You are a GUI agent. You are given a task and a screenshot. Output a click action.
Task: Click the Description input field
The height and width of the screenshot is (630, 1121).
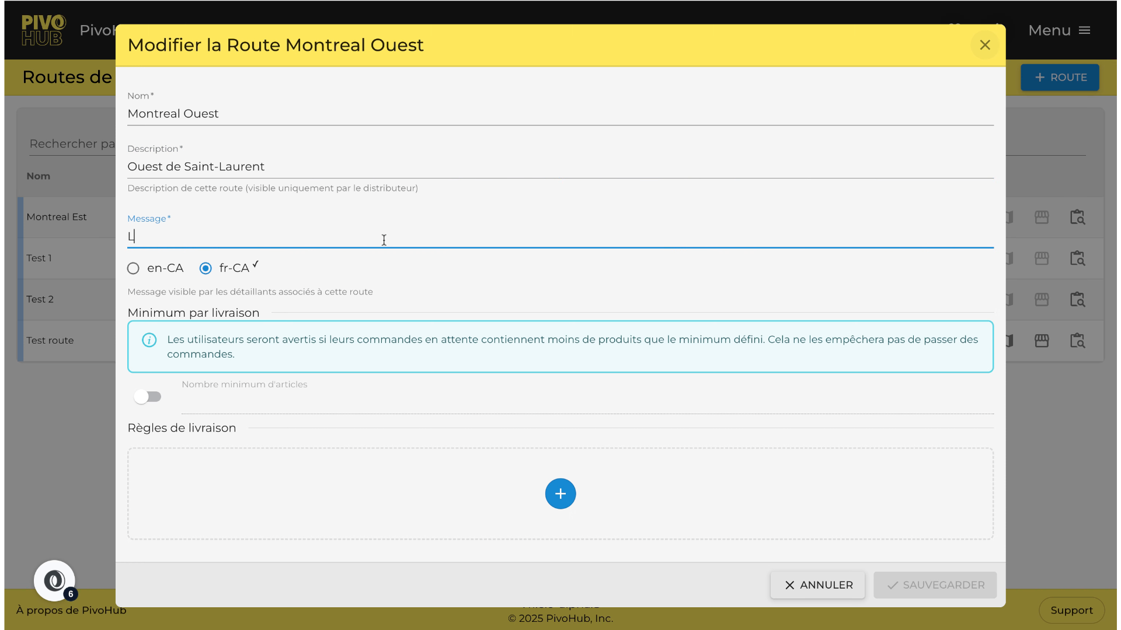tap(559, 167)
